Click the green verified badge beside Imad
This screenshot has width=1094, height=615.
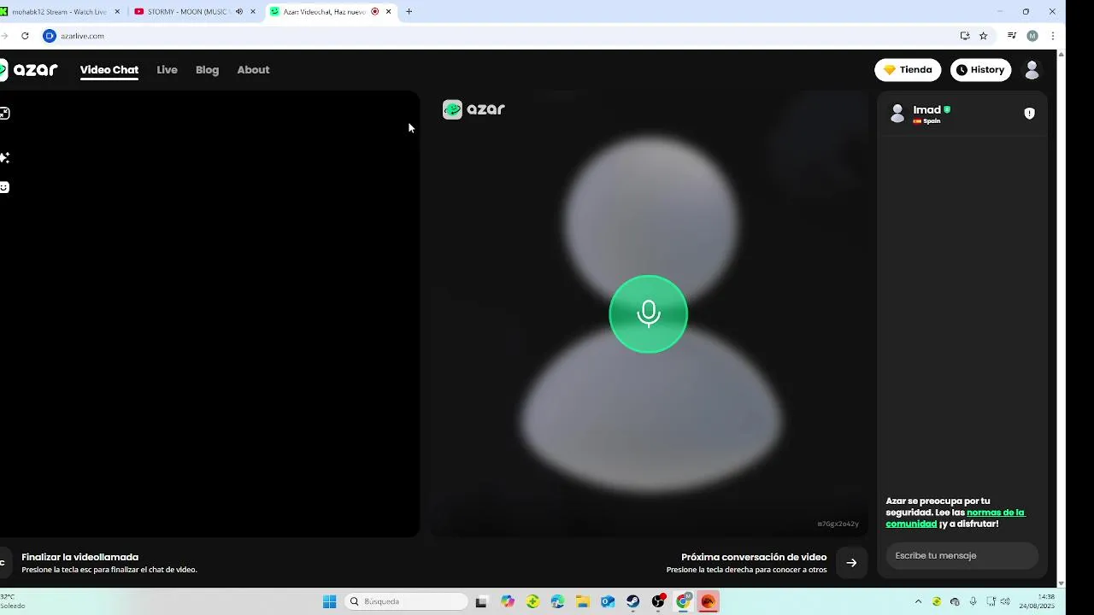coord(947,109)
